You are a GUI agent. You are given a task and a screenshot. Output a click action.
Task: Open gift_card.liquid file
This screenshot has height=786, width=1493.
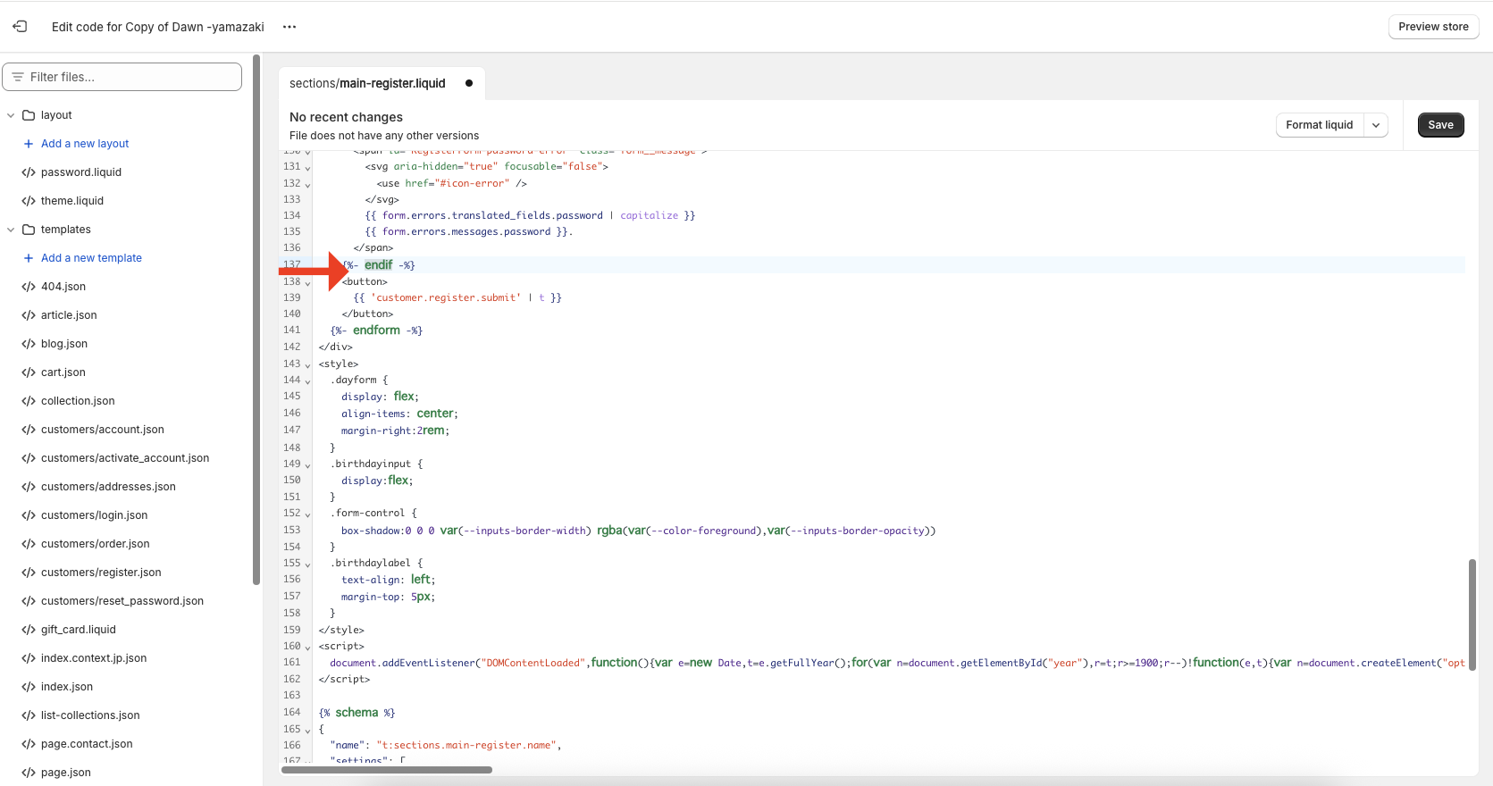pyautogui.click(x=79, y=630)
